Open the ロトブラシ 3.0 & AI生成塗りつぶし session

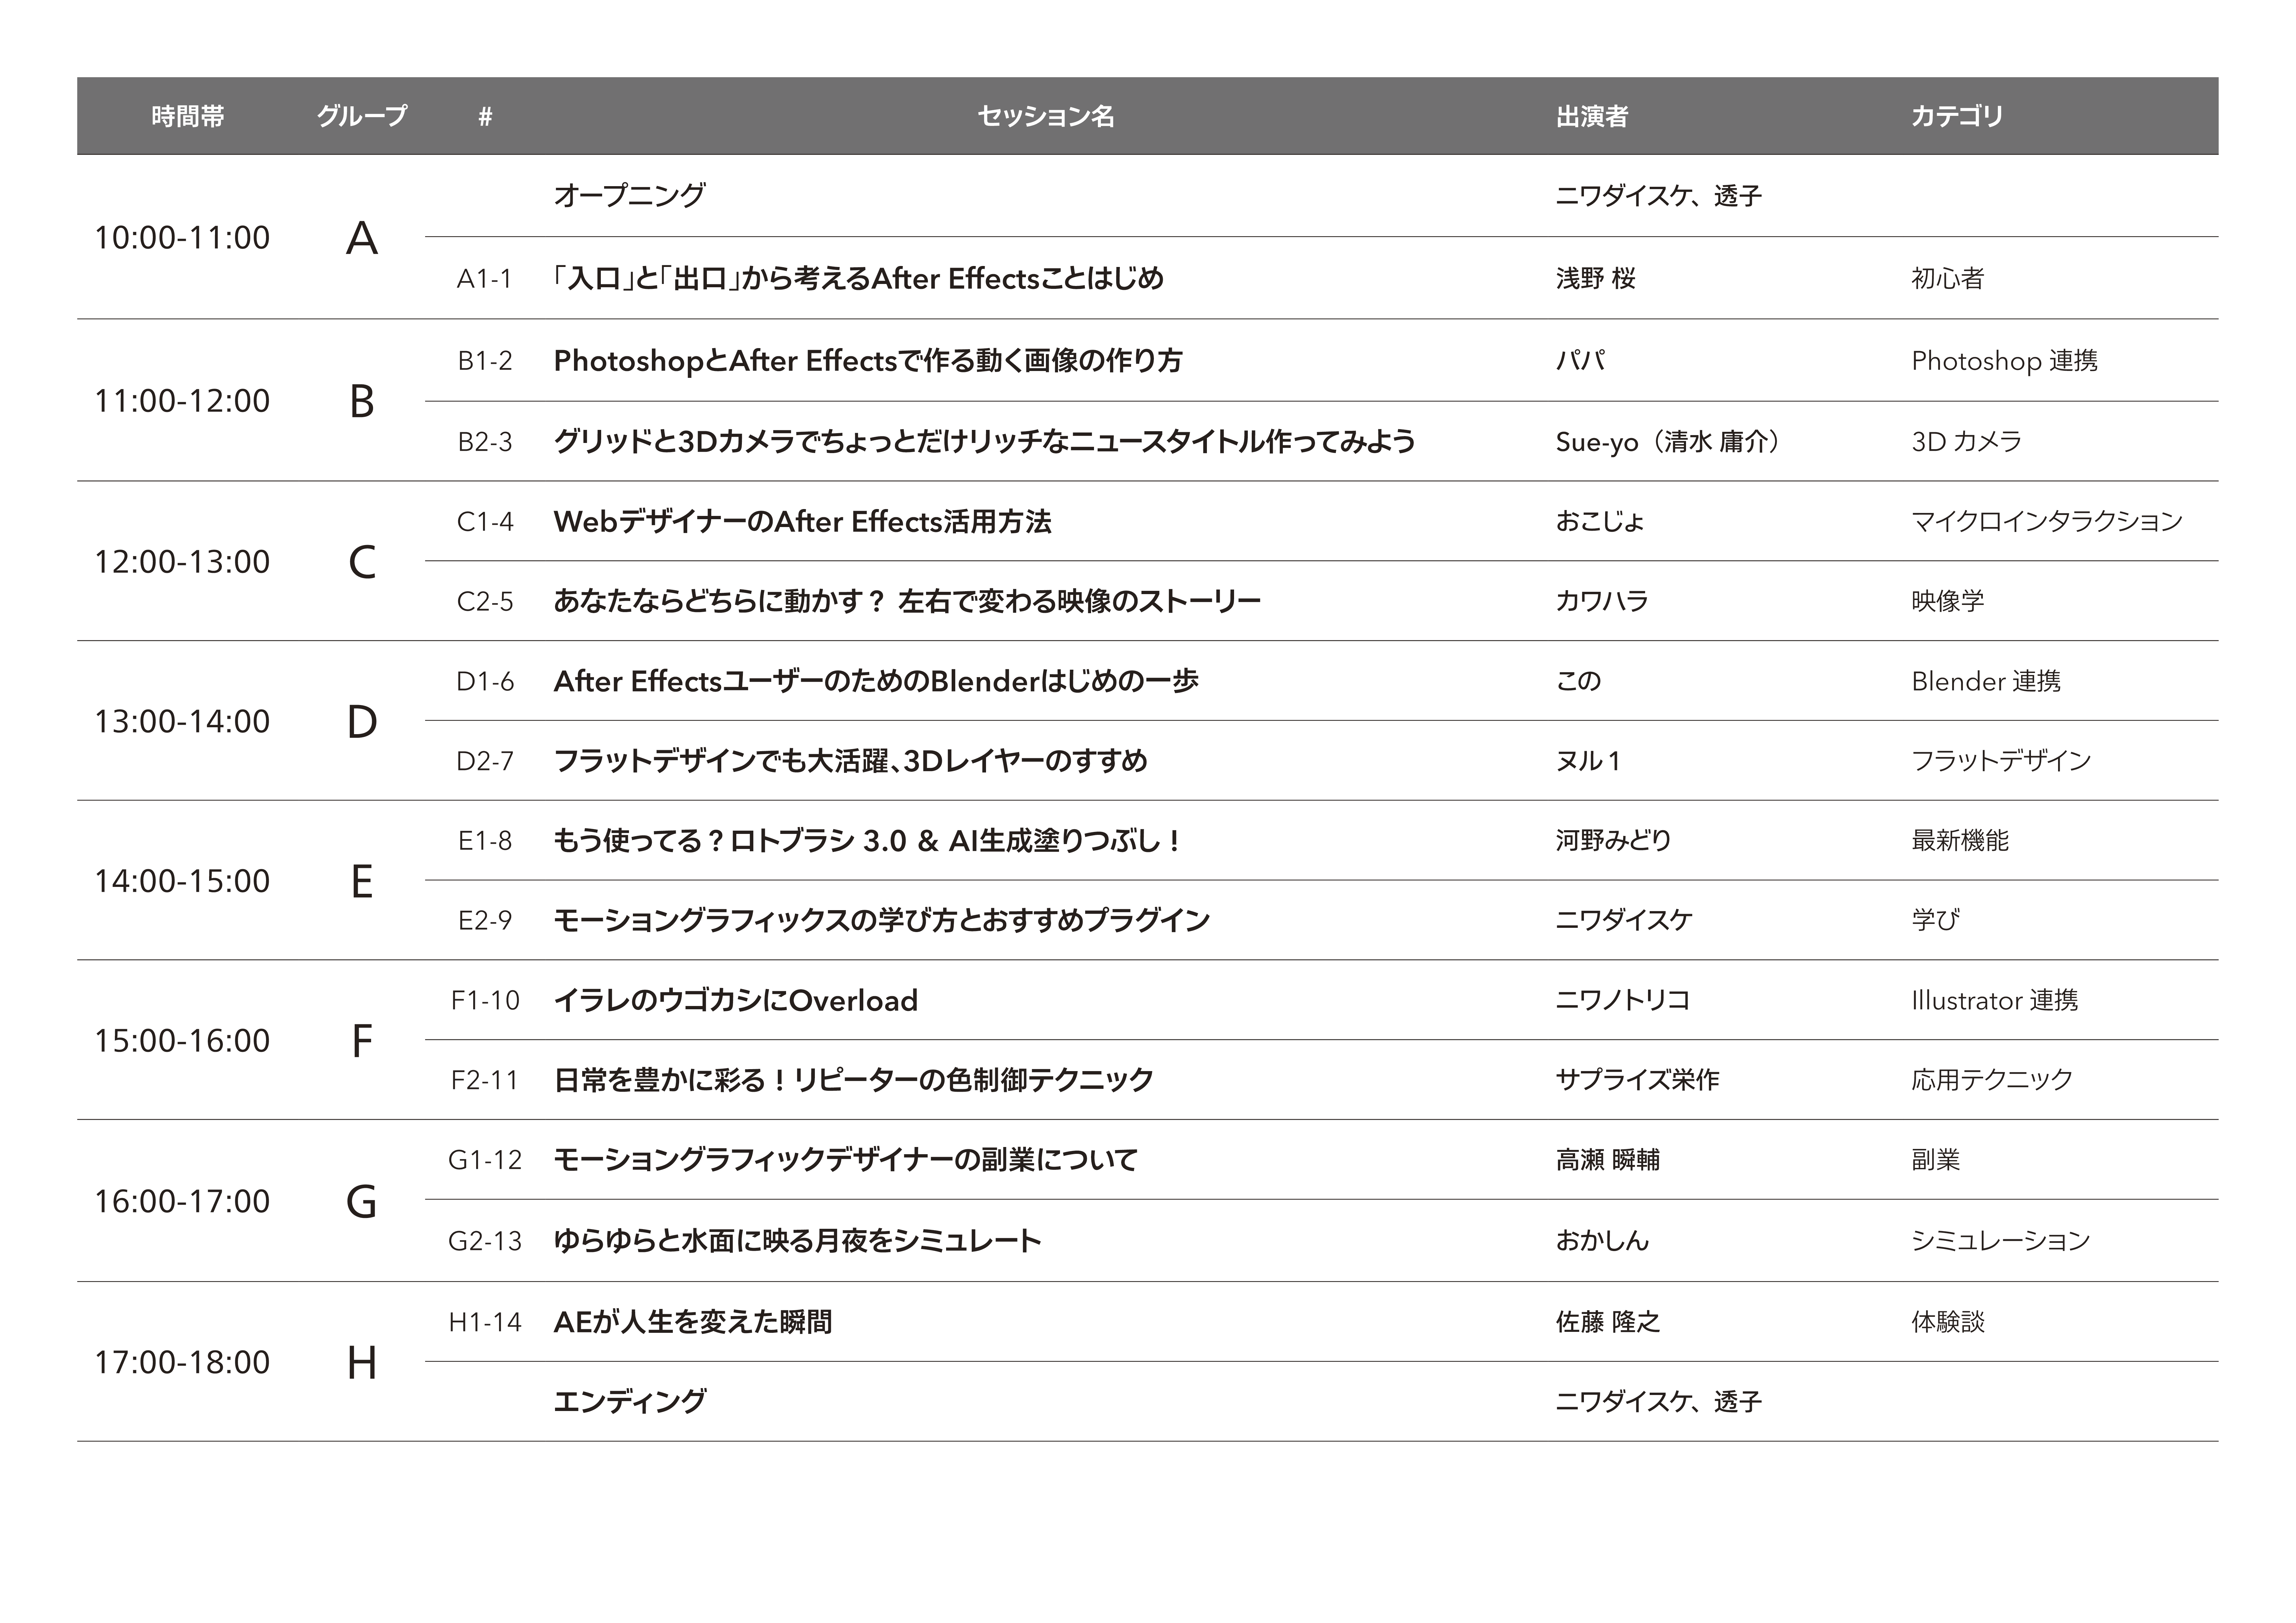pos(867,841)
